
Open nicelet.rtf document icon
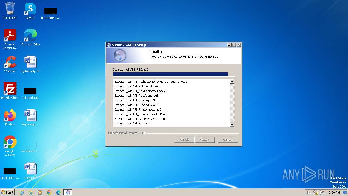click(30, 171)
